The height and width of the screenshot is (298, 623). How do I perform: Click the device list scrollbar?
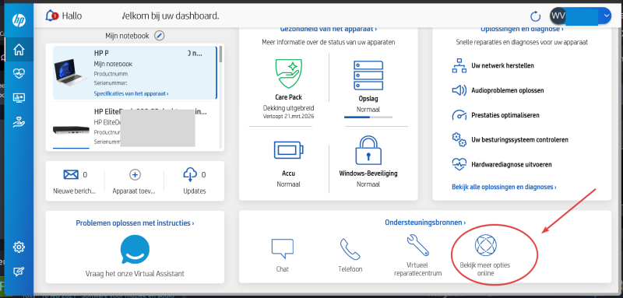coord(220,54)
